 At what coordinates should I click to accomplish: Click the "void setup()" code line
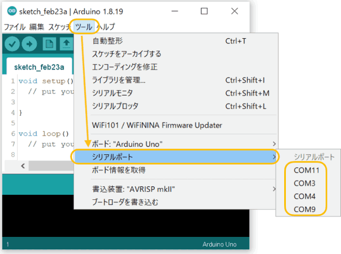click(46, 81)
